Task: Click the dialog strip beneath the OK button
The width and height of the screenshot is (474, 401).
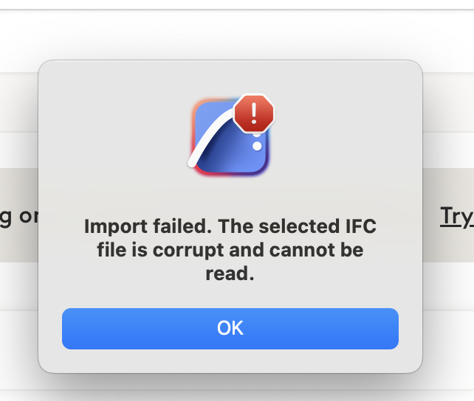Action: (x=230, y=361)
